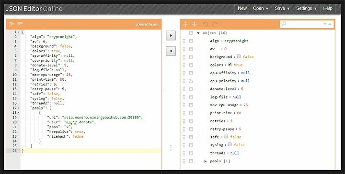Click the expand all fields icon
Viewport: 345px width, 174px height.
pos(185,24)
